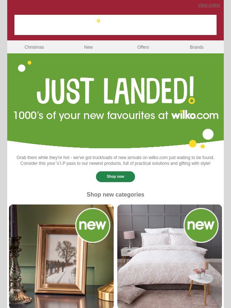231x308 pixels.
Task: Click the JUST LANDED! headline
Action: 115,91
